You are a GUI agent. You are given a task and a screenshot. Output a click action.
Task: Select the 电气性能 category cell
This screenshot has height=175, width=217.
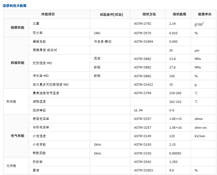17,136
